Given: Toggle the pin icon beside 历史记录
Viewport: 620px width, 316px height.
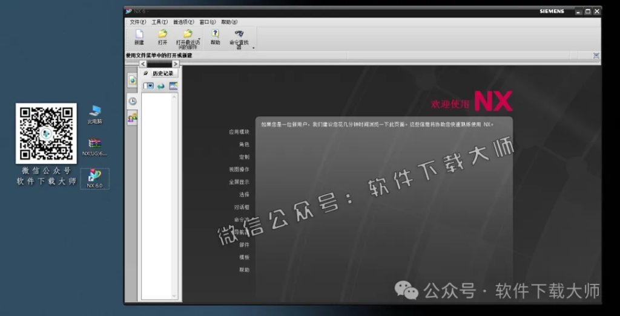Looking at the screenshot, I should click(145, 73).
